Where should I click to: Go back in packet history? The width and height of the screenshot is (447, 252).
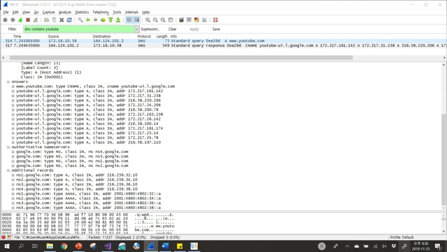[x=88, y=20]
